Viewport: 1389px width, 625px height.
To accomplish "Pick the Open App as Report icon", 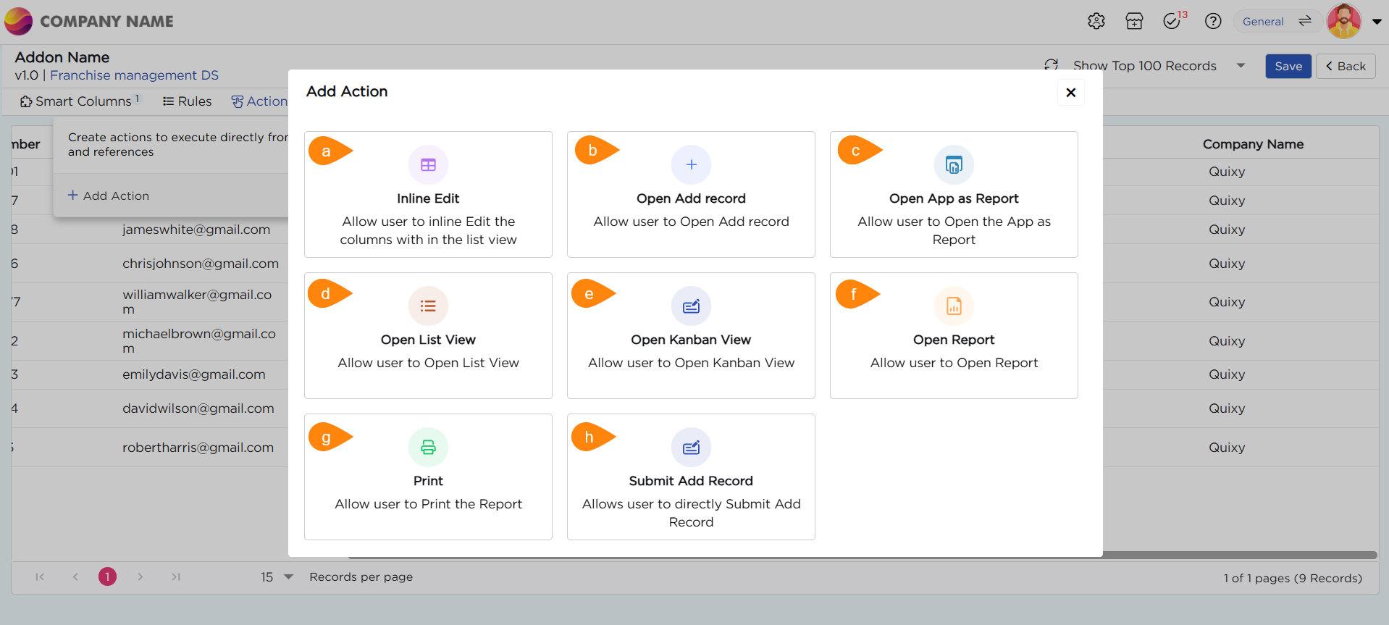I will [x=954, y=165].
